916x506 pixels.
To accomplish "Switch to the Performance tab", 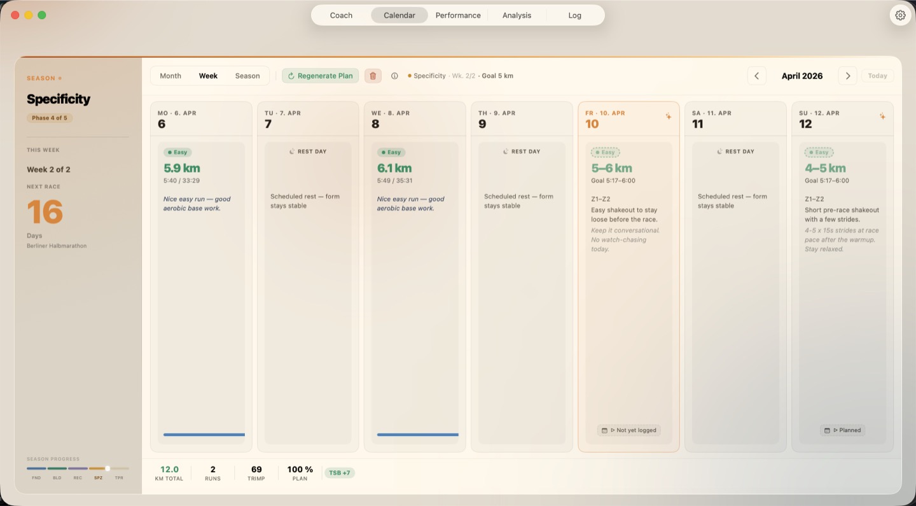I will pyautogui.click(x=457, y=15).
